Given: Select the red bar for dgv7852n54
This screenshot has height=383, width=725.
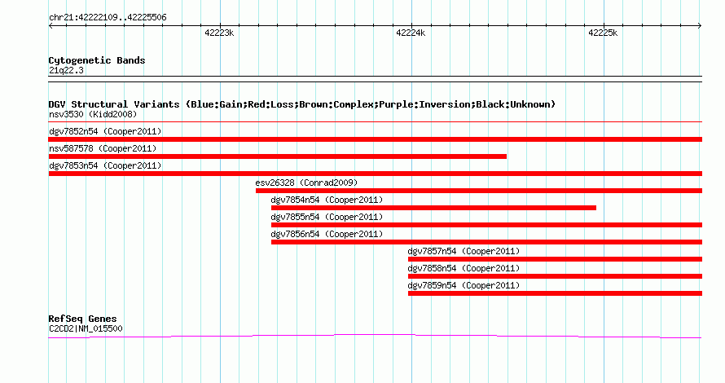Looking at the screenshot, I should coord(375,139).
